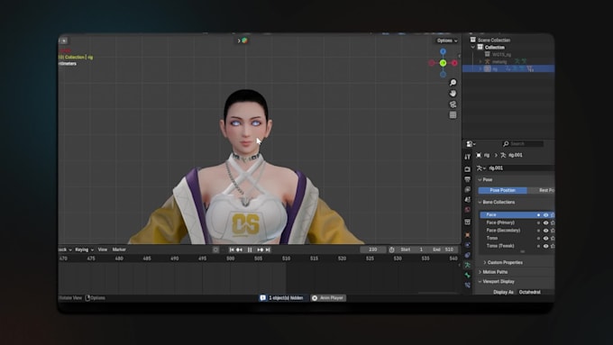Open the Object properties tab icon
The image size is (613, 345).
pyautogui.click(x=468, y=235)
